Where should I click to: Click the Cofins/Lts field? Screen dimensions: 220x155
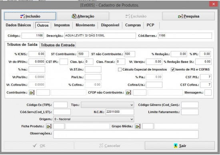pyautogui.click(x=154, y=85)
